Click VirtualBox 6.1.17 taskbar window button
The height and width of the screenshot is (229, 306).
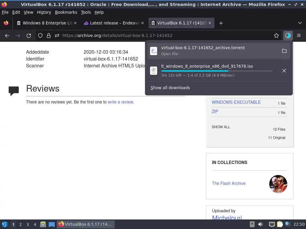click(x=86, y=224)
